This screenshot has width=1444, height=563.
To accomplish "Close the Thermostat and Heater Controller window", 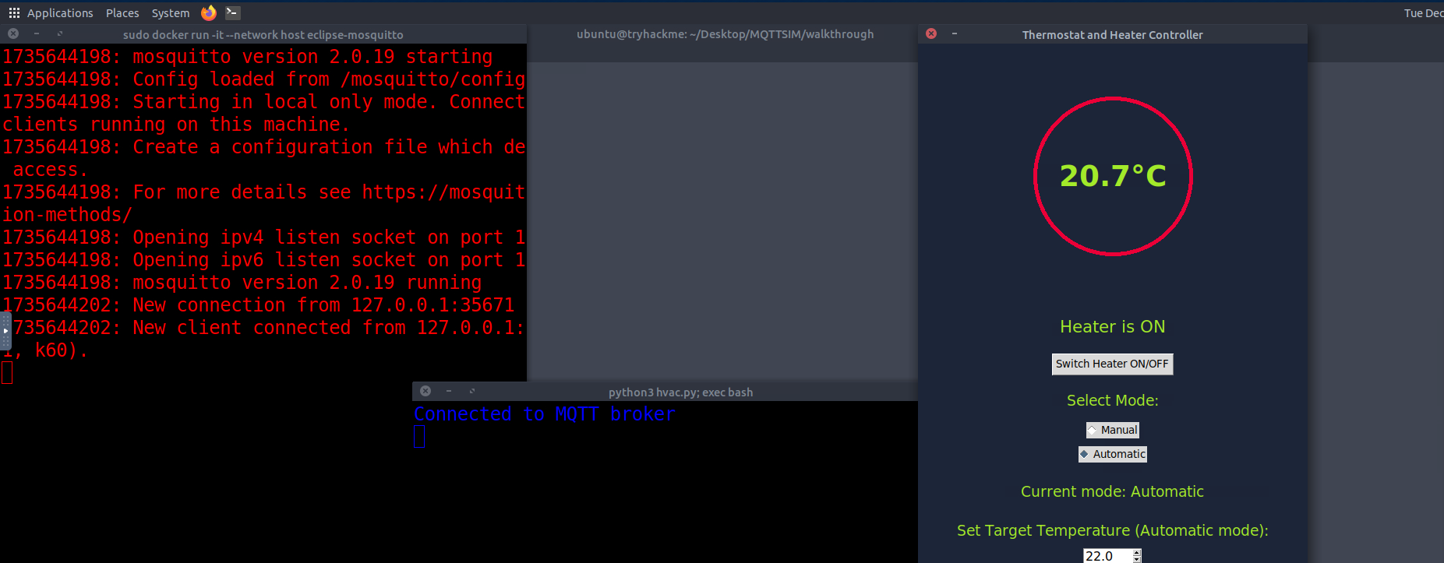I will coord(931,33).
